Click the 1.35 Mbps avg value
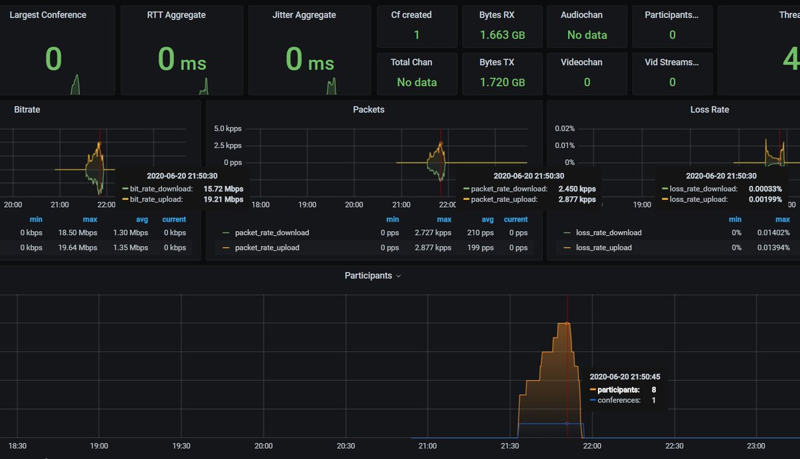Image resolution: width=800 pixels, height=459 pixels. tap(129, 248)
